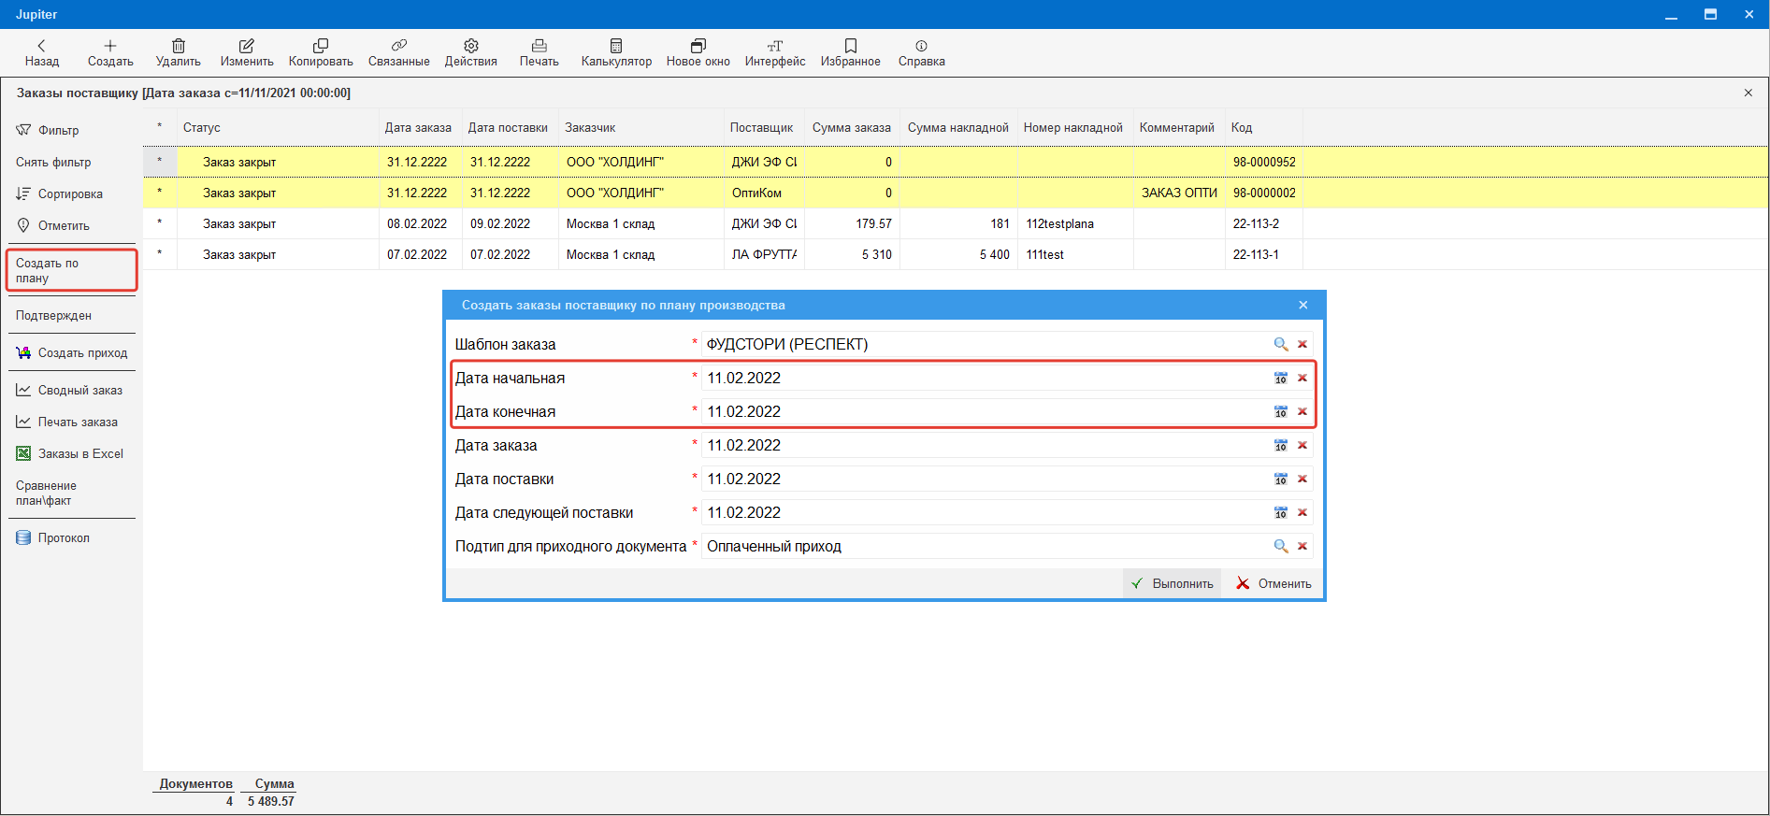This screenshot has width=1770, height=816.
Task: Open Сводный заказ report
Action: coord(69,390)
